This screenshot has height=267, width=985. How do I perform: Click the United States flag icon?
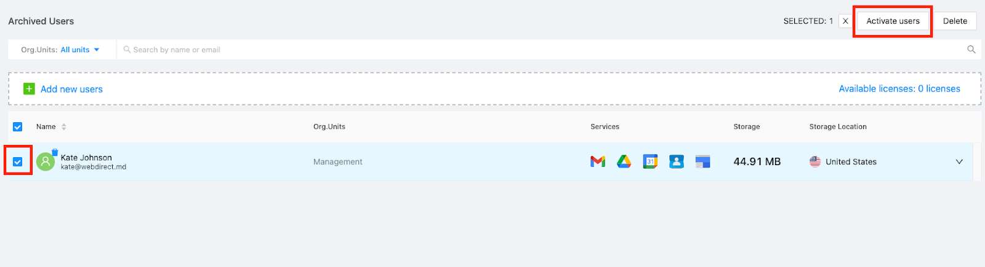pos(815,162)
